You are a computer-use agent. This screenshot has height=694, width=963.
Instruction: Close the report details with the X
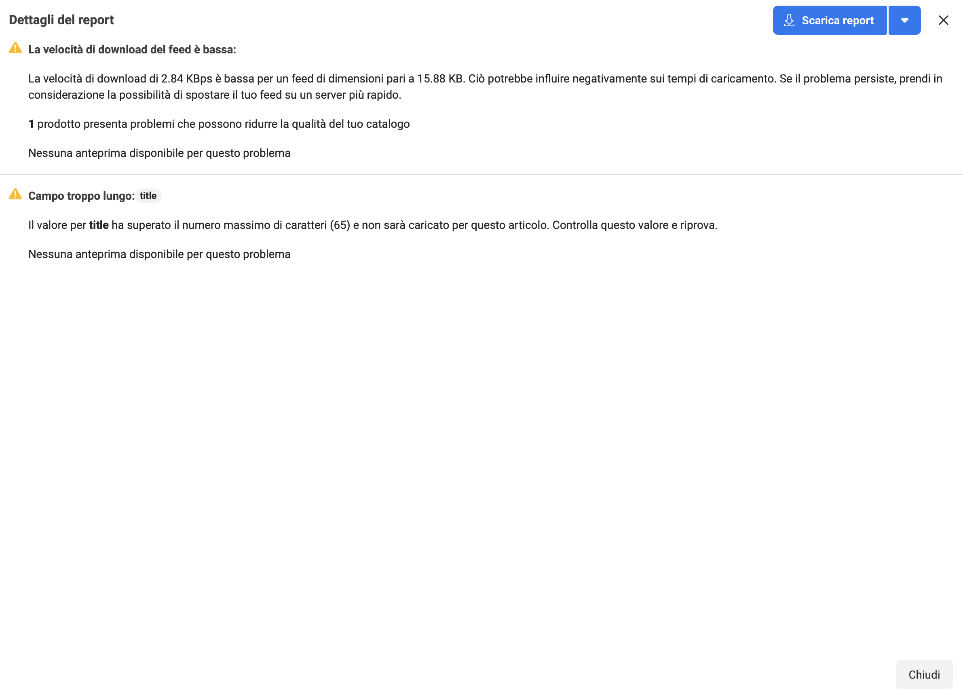tap(943, 20)
